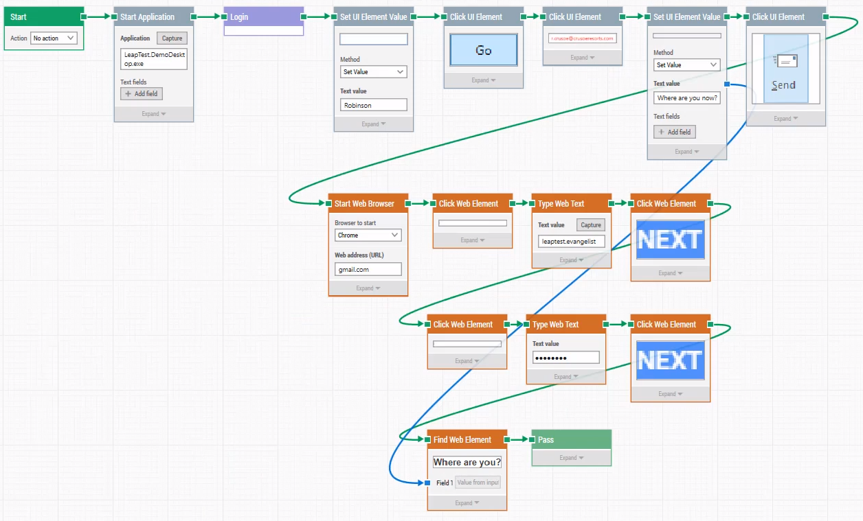
Task: Select the LeapTest.DemoDesktop.exe application field
Action: tap(154, 58)
